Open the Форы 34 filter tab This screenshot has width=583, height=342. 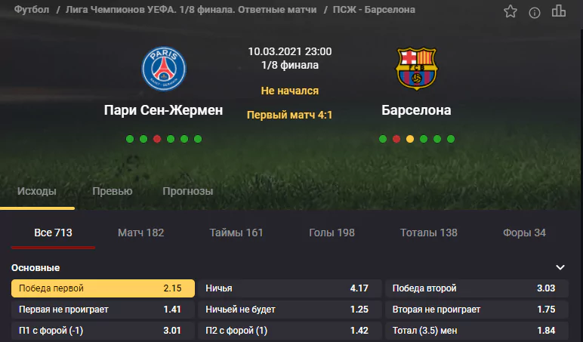point(524,233)
